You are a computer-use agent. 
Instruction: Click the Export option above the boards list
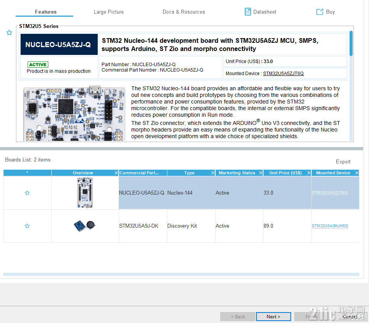click(x=343, y=161)
